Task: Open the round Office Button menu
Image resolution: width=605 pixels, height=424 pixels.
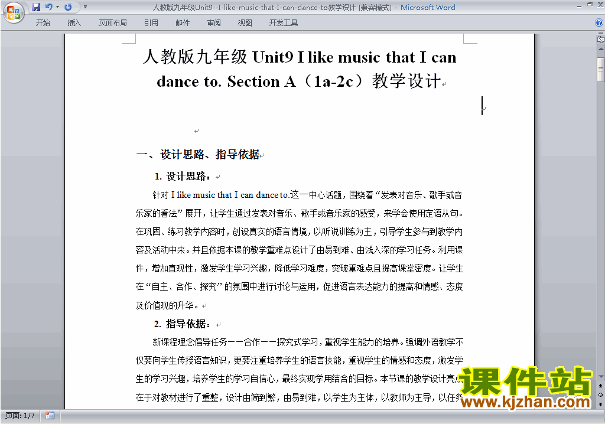Action: pyautogui.click(x=14, y=12)
